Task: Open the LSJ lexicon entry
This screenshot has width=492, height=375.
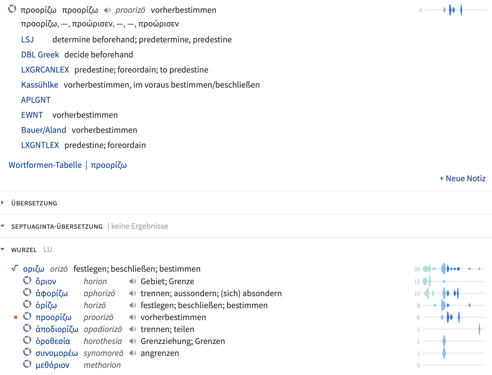Action: (27, 40)
